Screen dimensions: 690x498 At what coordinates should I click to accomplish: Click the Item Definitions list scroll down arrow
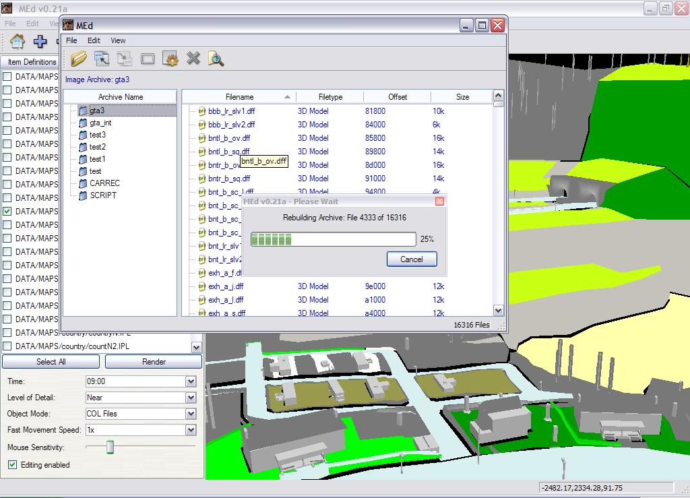tap(197, 347)
